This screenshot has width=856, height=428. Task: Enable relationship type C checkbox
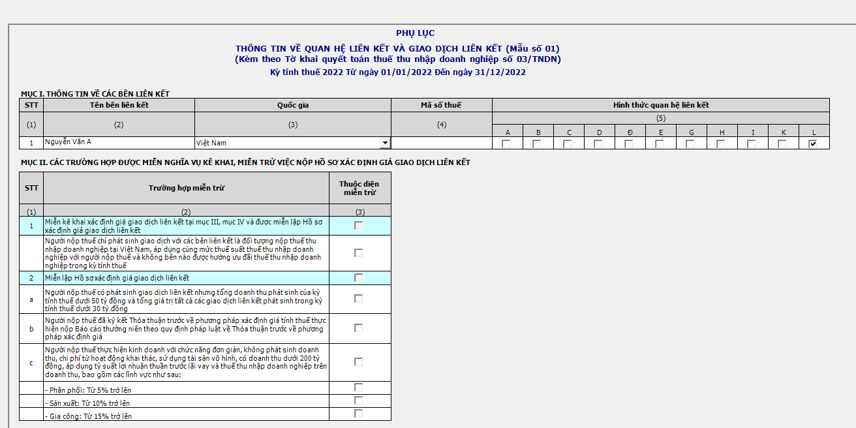568,144
